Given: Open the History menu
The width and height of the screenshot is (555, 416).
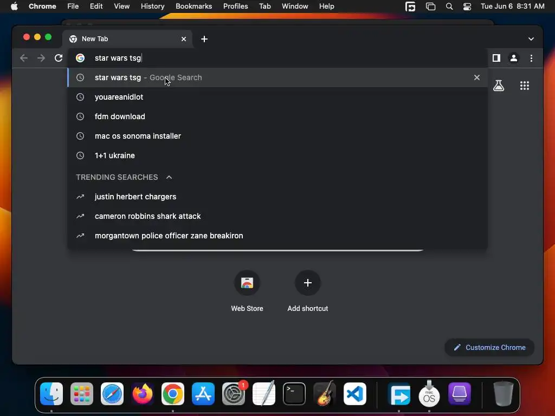Looking at the screenshot, I should [152, 6].
